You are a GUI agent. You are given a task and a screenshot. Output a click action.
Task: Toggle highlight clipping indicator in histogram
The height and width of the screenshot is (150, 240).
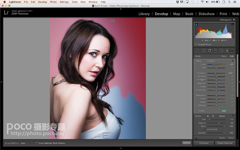click(x=233, y=24)
